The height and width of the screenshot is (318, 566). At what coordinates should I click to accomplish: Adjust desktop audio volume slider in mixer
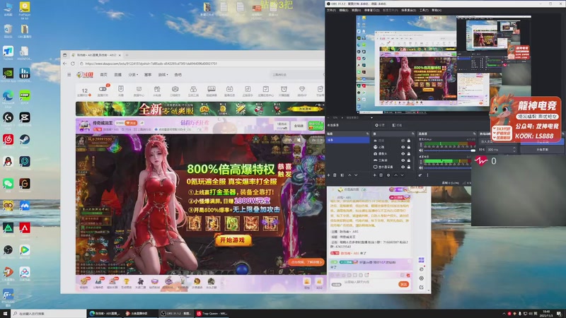[448, 168]
